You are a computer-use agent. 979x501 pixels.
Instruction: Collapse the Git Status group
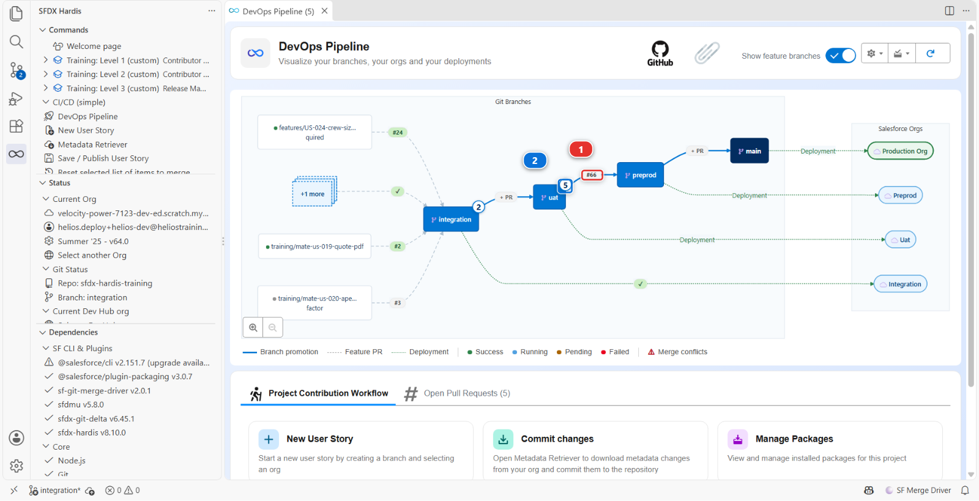tap(46, 269)
